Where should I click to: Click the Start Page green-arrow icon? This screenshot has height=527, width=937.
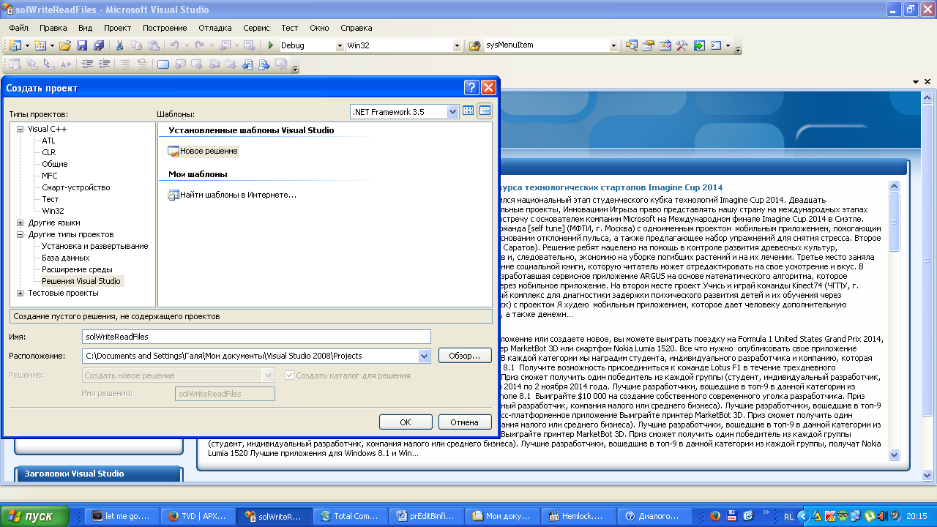click(x=699, y=45)
